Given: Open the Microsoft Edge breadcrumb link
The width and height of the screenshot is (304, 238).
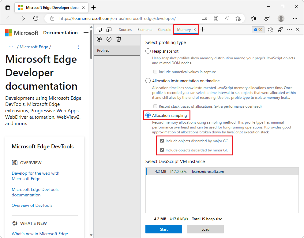Looking at the screenshot, I should 34,47.
